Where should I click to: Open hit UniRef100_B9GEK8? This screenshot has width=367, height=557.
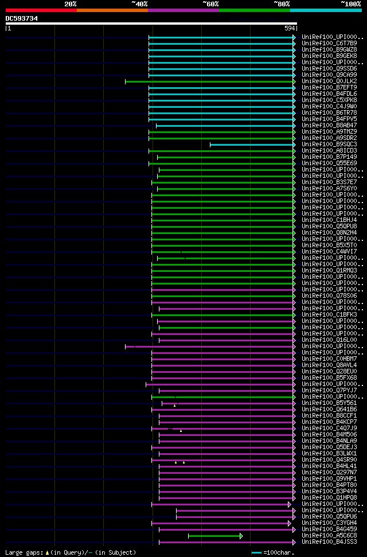click(329, 56)
